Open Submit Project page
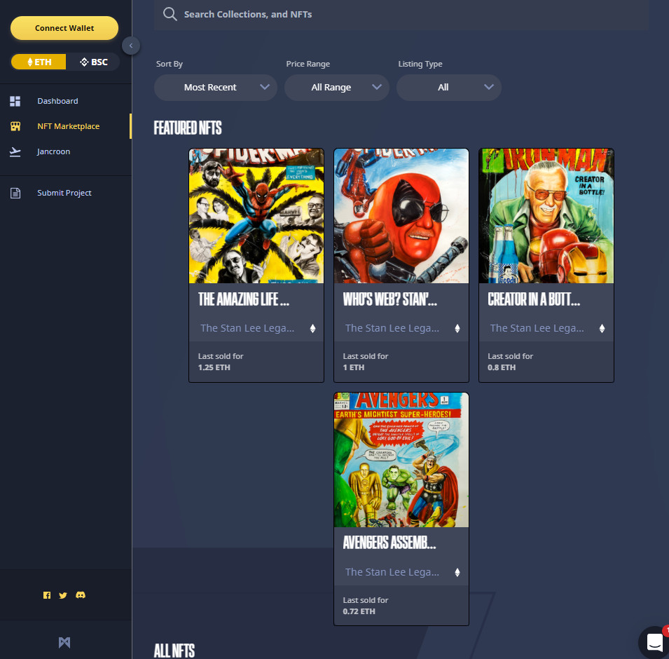Image resolution: width=669 pixels, height=659 pixels. 64,193
